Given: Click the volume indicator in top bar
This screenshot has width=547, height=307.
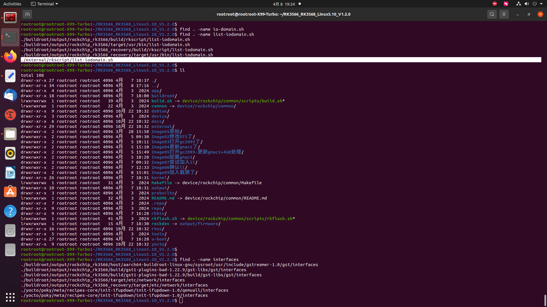Looking at the screenshot, I should pos(526,4).
